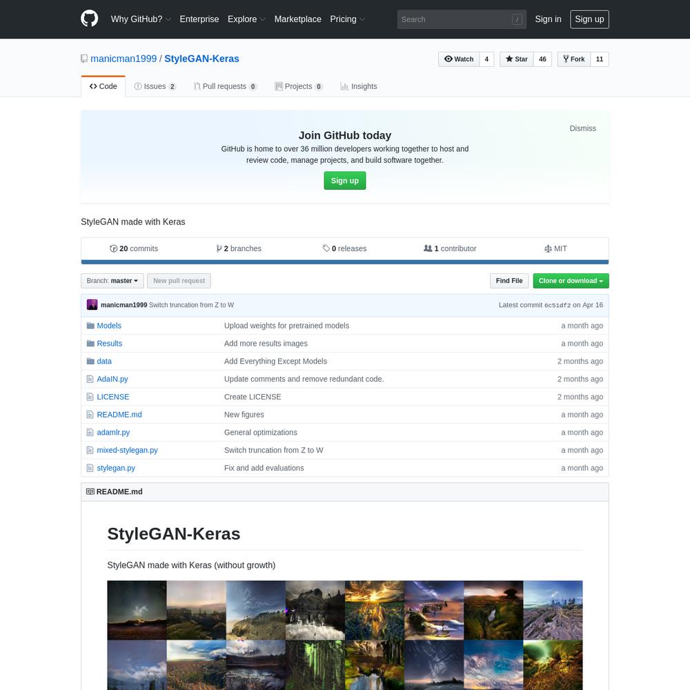Viewport: 690px width, 690px height.
Task: Click the generated landscapes image in README
Action: tap(344, 635)
